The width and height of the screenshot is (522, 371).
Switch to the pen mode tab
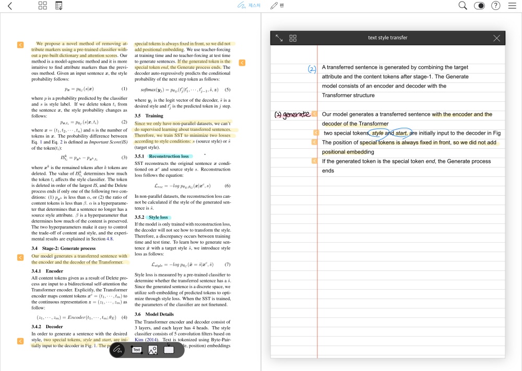277,6
